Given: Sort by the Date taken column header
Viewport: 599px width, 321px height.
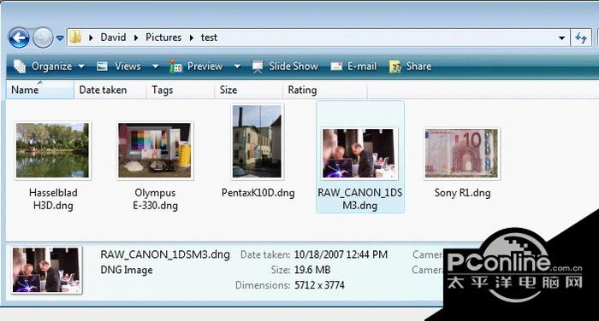Looking at the screenshot, I should [x=110, y=90].
